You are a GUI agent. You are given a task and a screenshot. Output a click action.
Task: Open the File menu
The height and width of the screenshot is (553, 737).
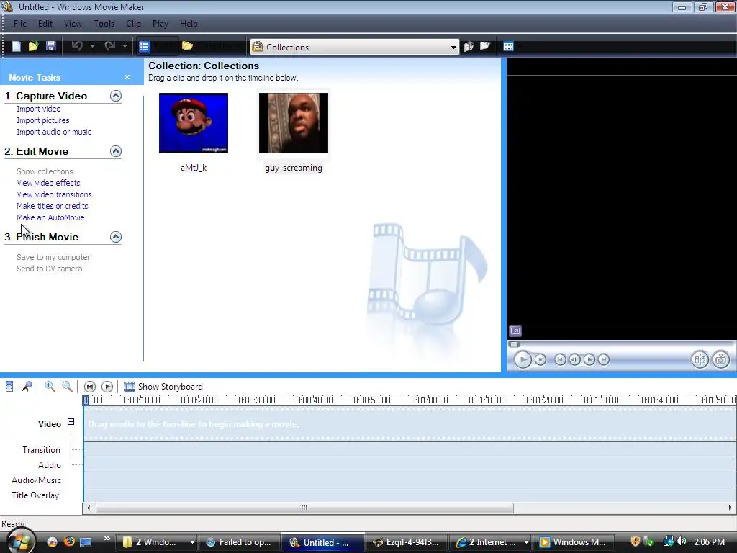[19, 24]
